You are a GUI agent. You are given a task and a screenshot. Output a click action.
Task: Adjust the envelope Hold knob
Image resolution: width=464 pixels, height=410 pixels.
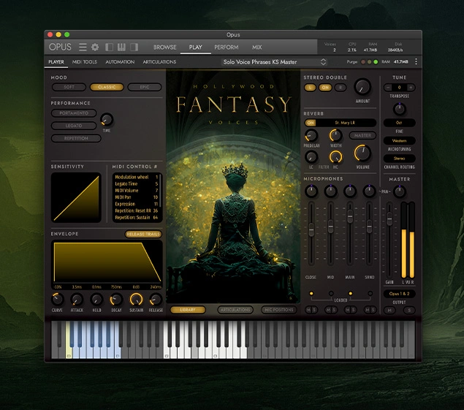[x=96, y=300]
